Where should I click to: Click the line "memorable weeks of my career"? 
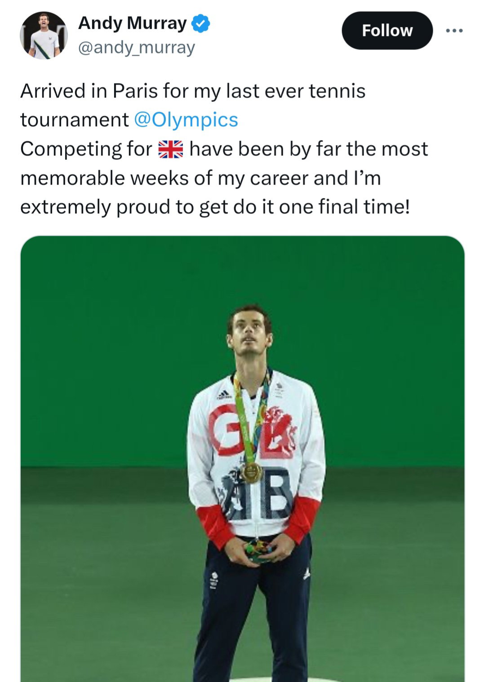200,178
